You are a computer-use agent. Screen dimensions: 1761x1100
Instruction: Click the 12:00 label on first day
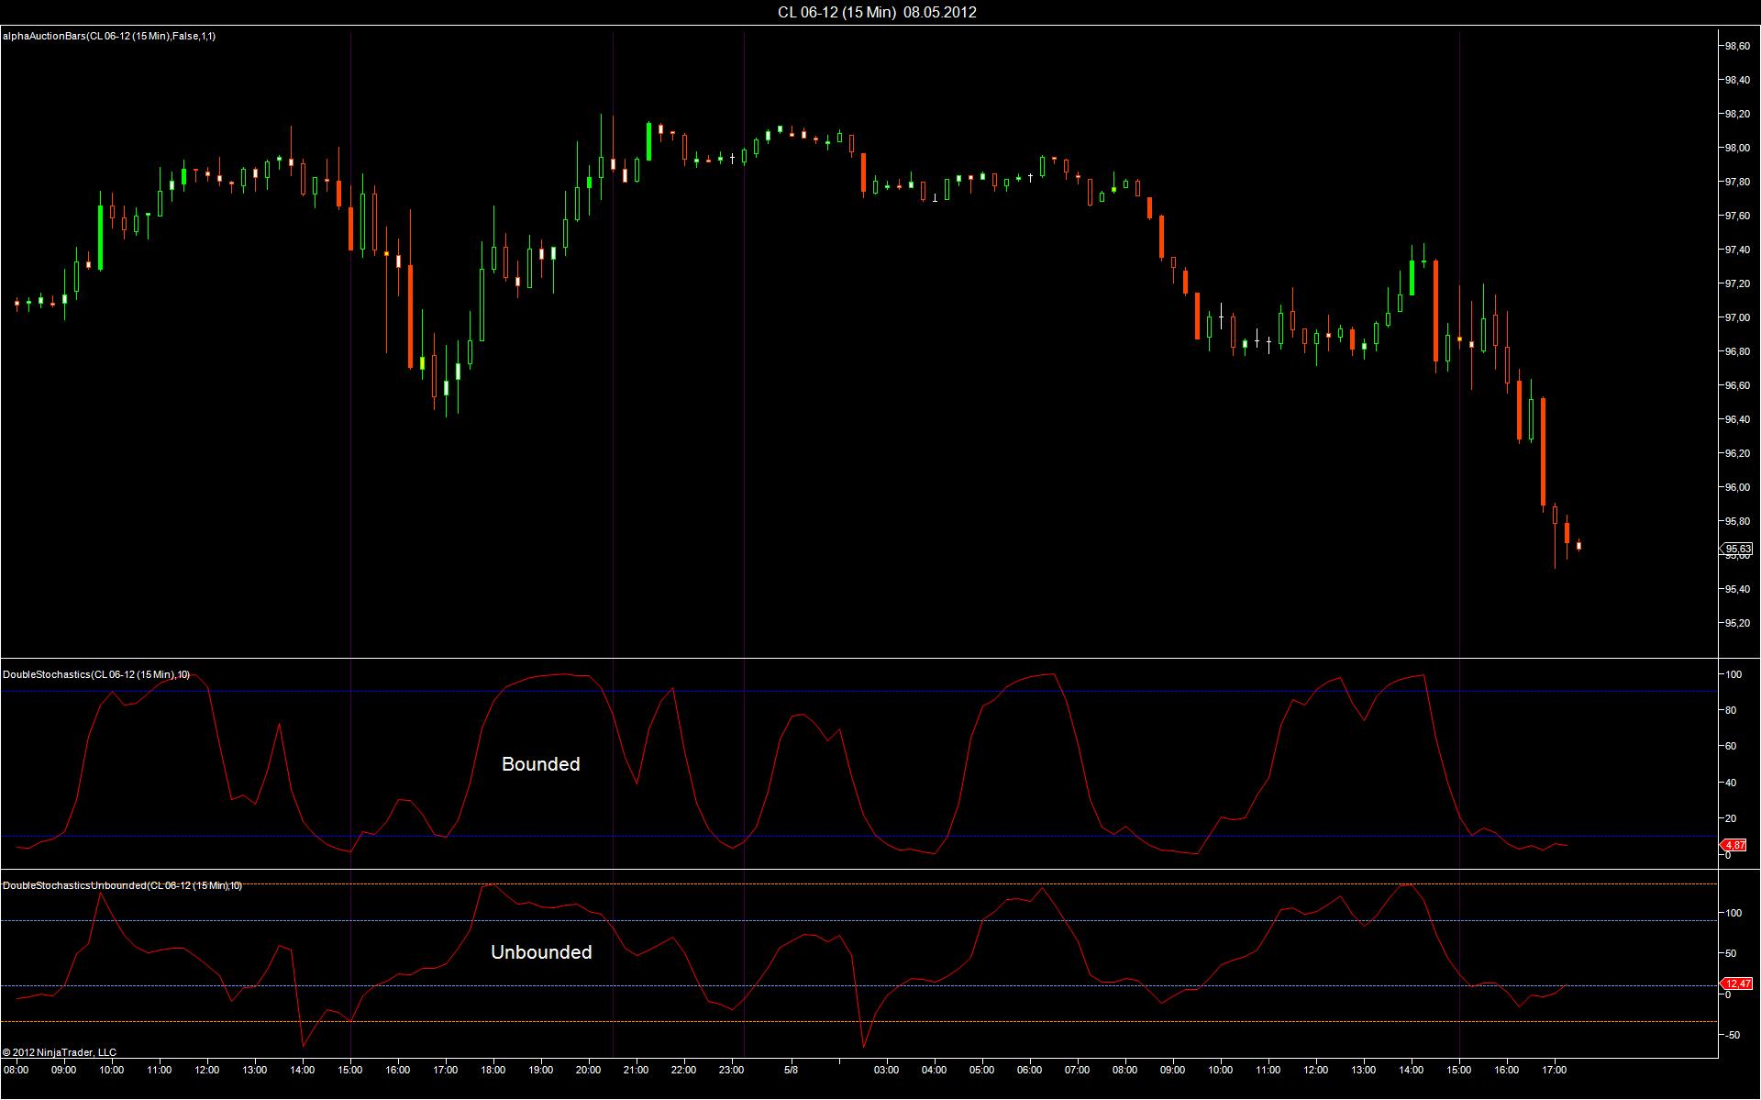(207, 1070)
